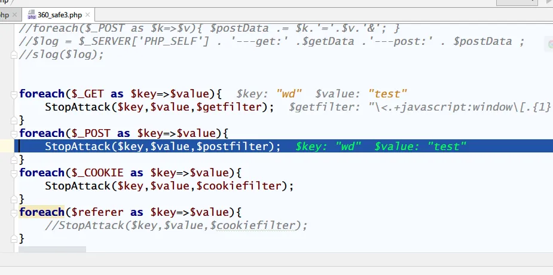Collapse the foreach $_GET code block
Image resolution: width=553 pixels, height=275 pixels.
15,94
